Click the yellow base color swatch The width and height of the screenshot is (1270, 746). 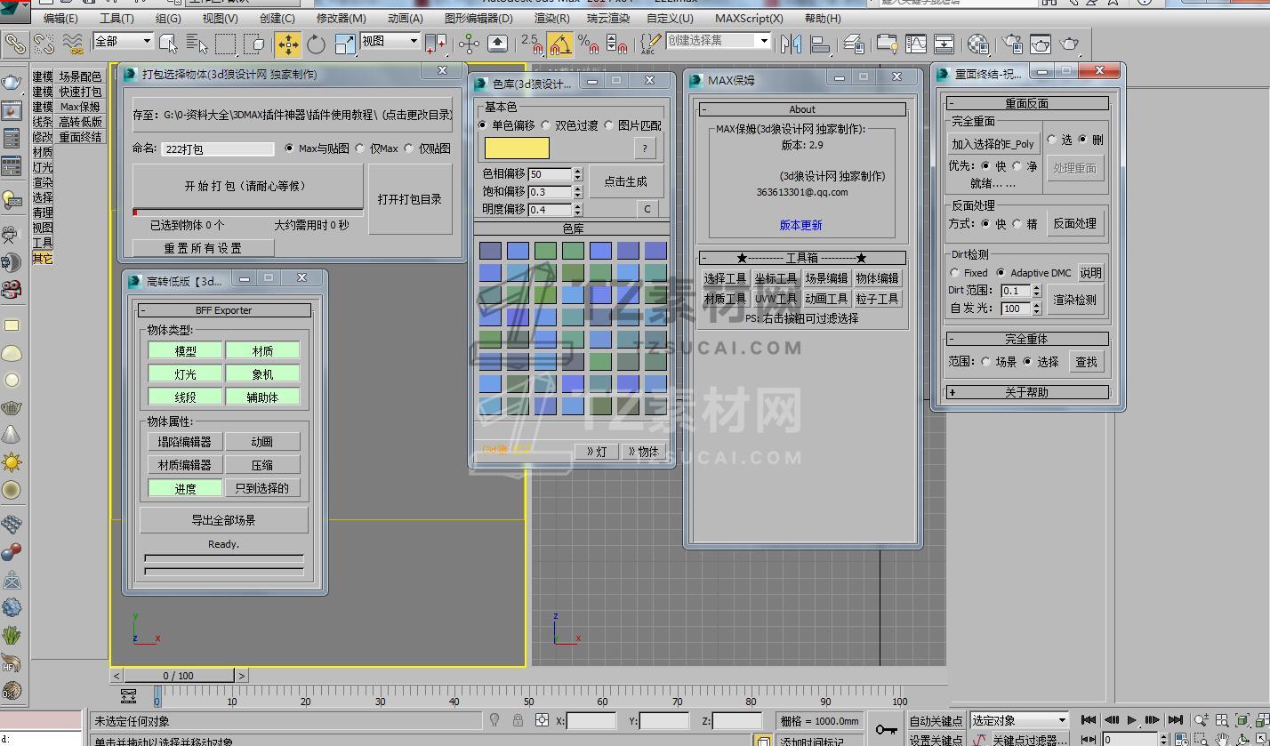pyautogui.click(x=517, y=148)
